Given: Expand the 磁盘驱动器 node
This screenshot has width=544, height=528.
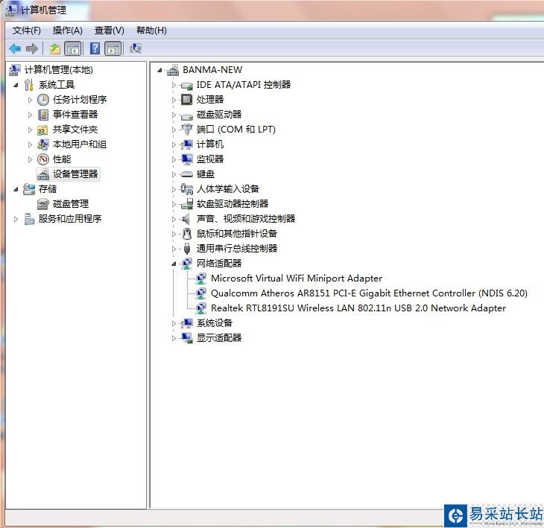Looking at the screenshot, I should (x=174, y=115).
